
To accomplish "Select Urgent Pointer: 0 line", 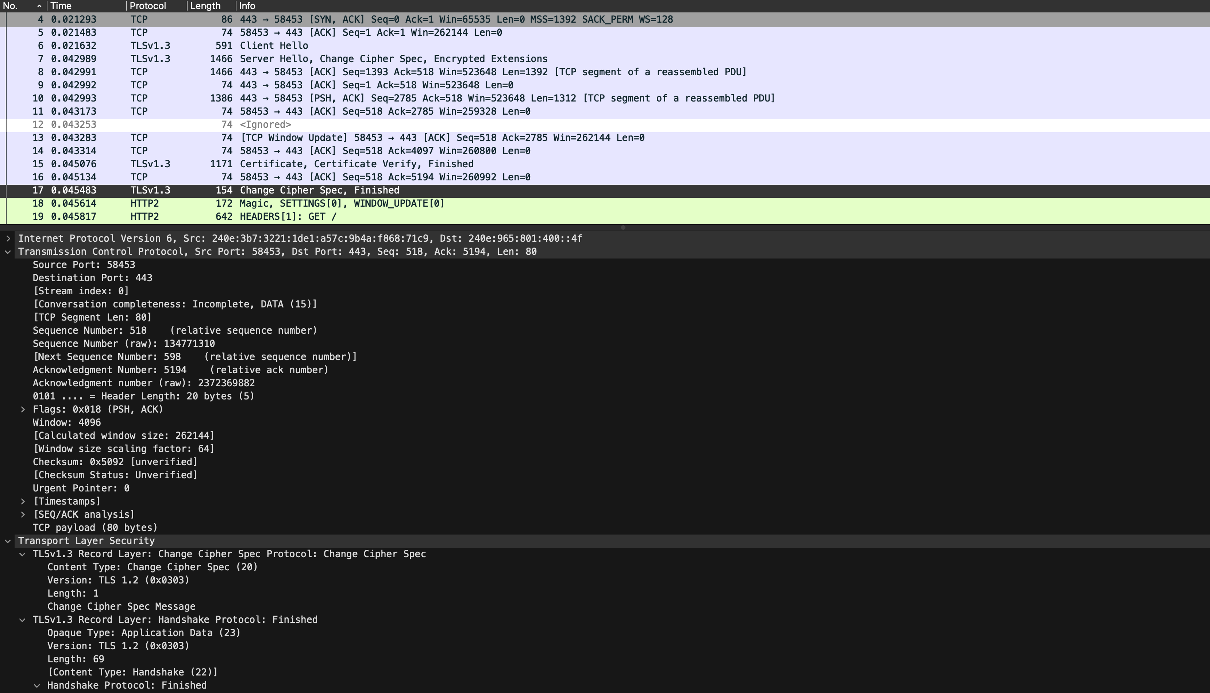I will (x=81, y=488).
